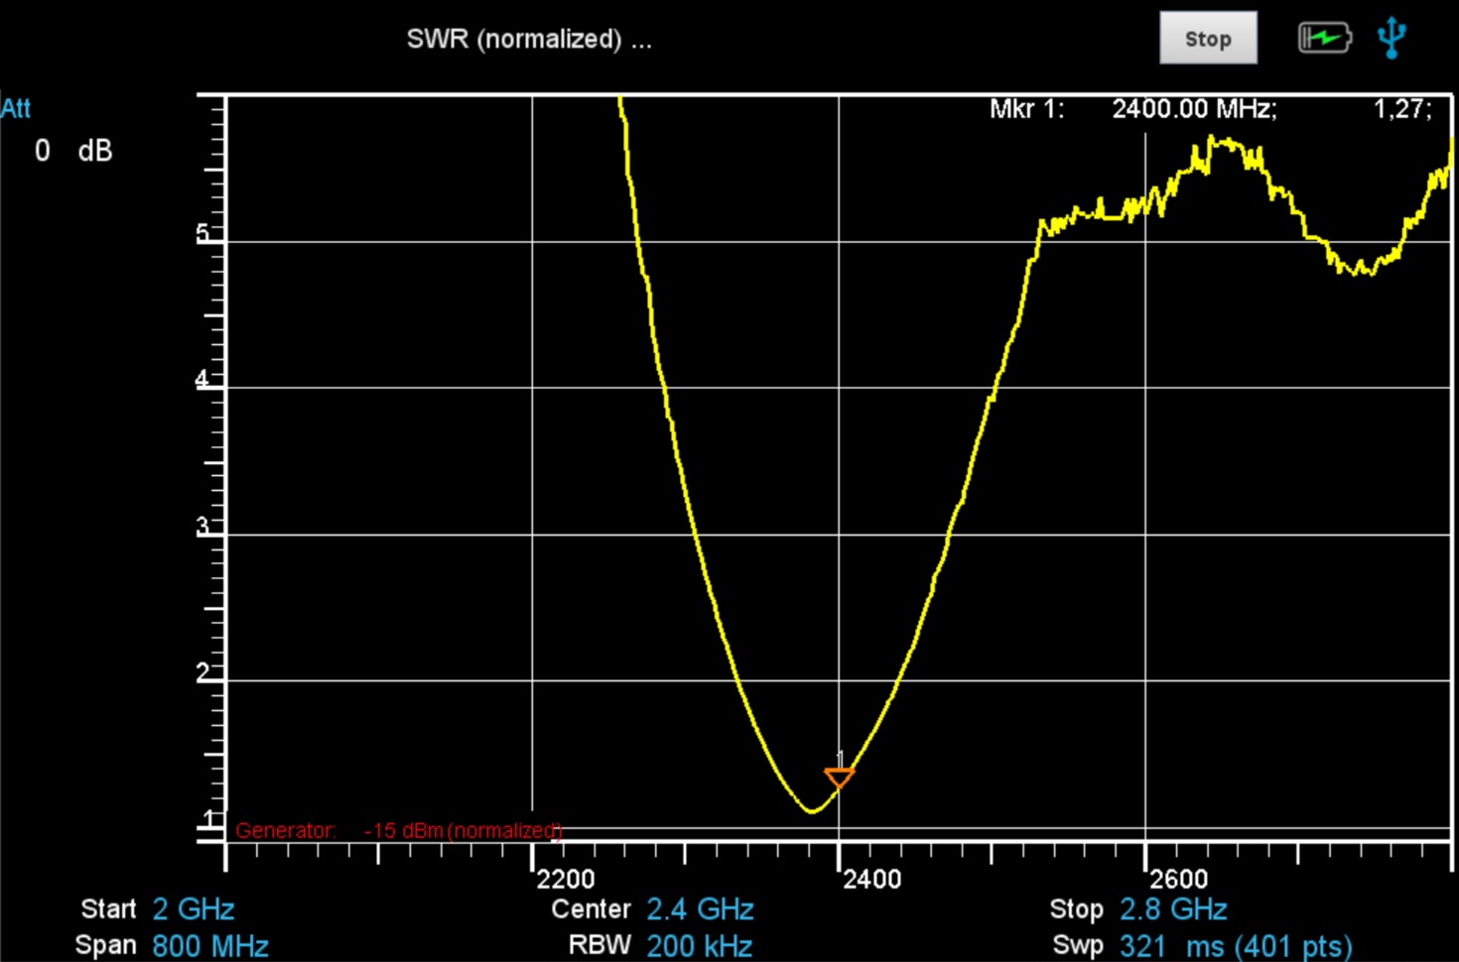This screenshot has width=1459, height=962.
Task: Change the Start frequency 2 GHz value
Action: click(x=193, y=909)
